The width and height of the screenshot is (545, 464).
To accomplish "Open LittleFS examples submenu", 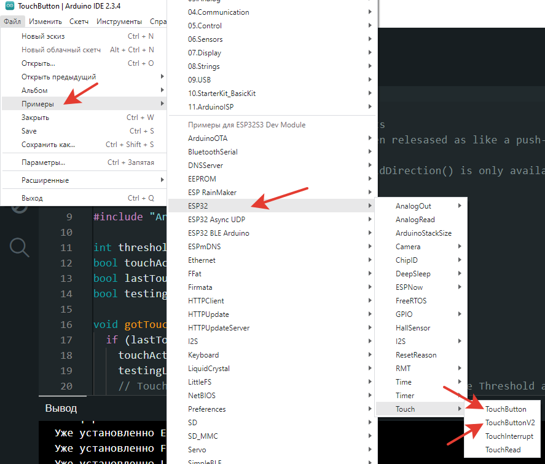I will click(x=272, y=382).
